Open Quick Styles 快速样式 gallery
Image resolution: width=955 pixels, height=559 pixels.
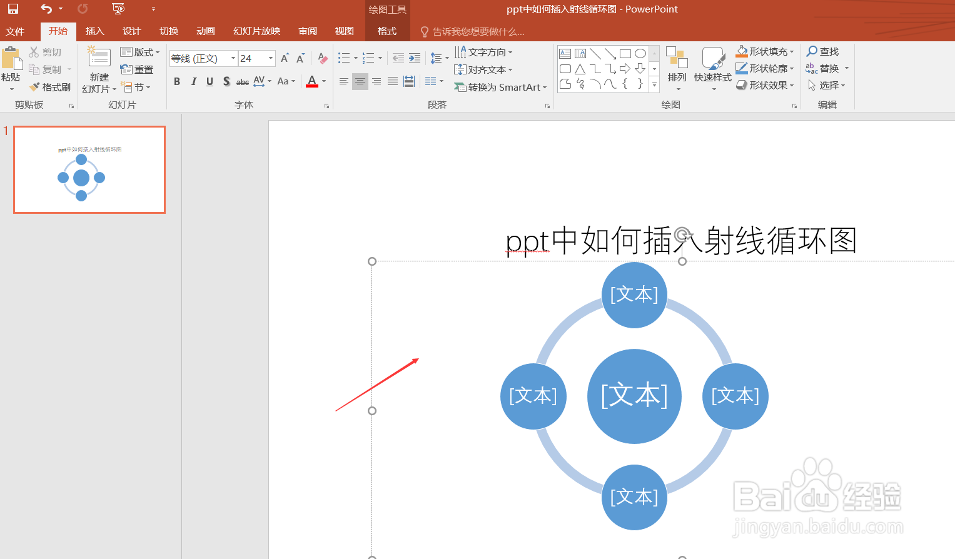pos(713,68)
